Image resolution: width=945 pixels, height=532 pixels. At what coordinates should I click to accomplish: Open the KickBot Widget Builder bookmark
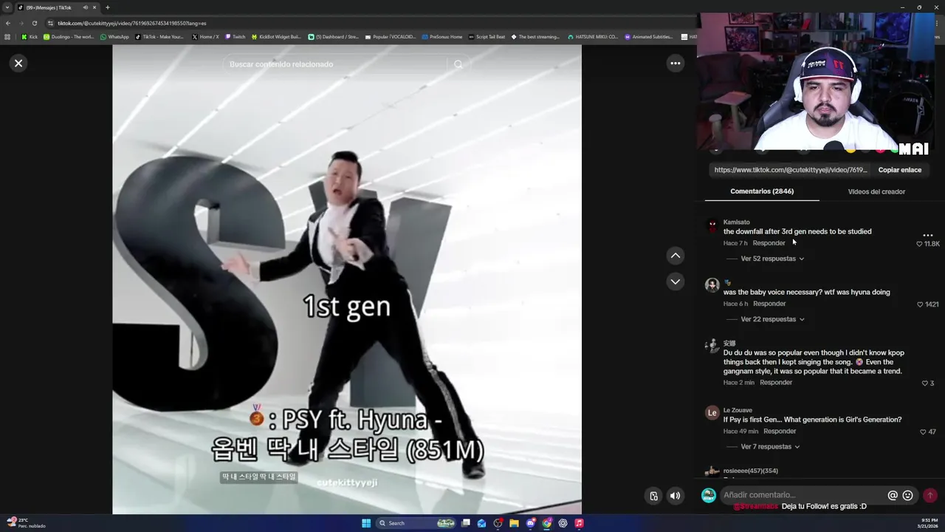point(276,37)
